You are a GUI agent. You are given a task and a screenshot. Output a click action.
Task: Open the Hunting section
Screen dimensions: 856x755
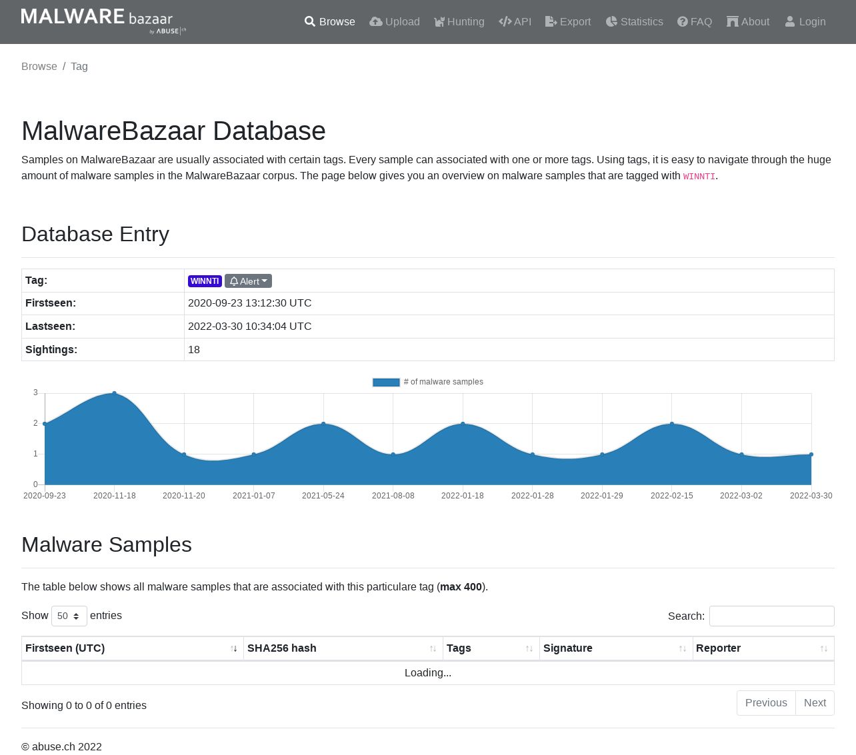point(459,22)
